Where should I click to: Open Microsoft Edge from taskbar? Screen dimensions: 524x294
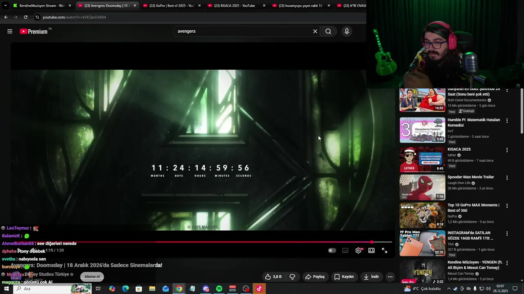(x=125, y=289)
